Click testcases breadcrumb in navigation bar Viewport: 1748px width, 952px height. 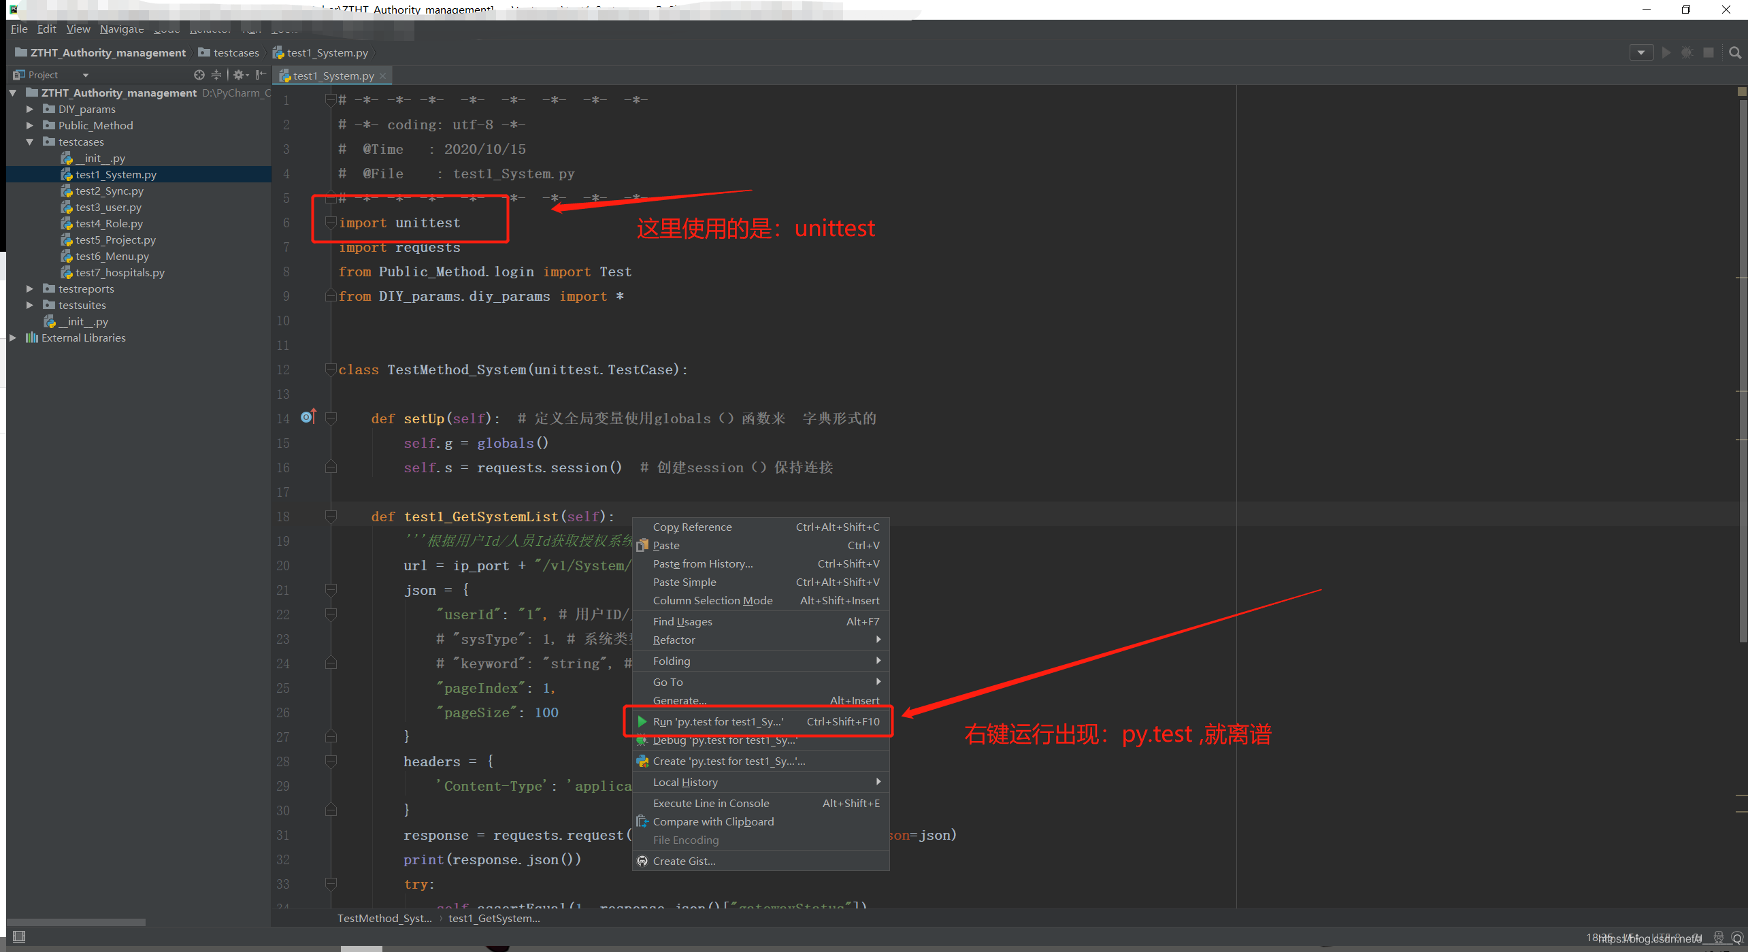pyautogui.click(x=229, y=53)
